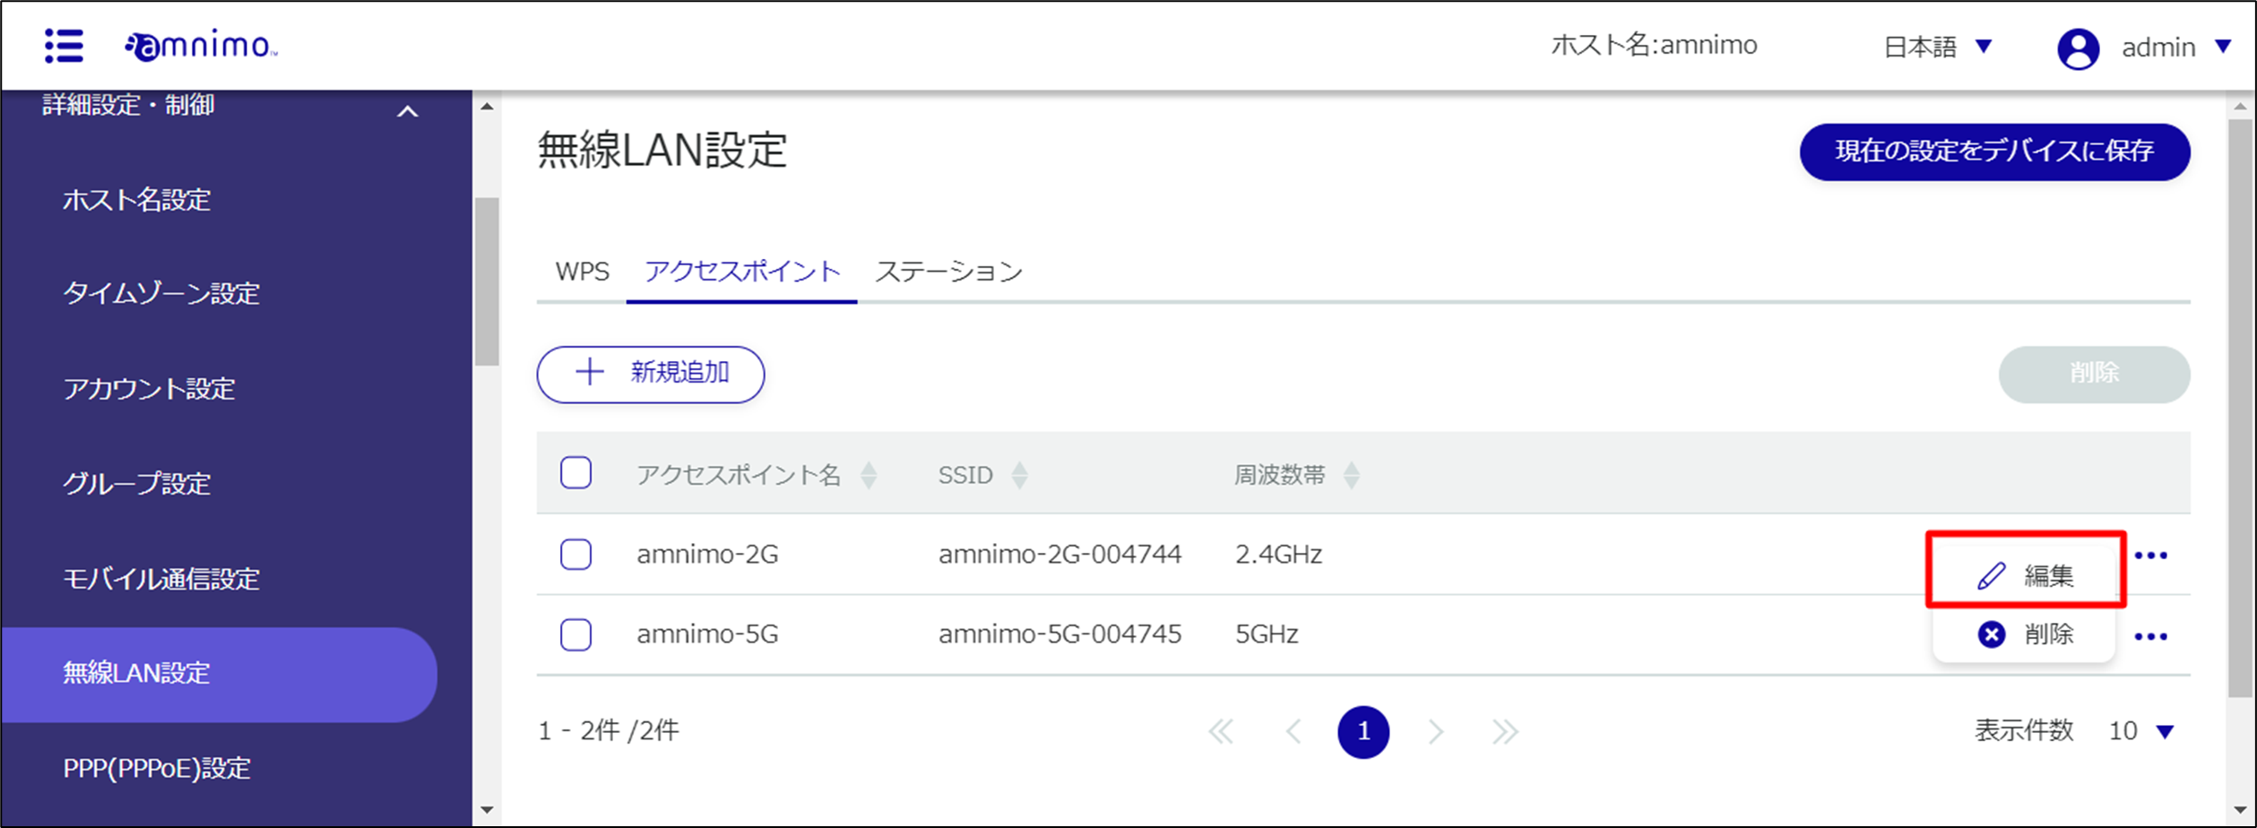Viewport: 2257px width, 828px height.
Task: Click the amnimo-2G access point name
Action: pyautogui.click(x=707, y=555)
